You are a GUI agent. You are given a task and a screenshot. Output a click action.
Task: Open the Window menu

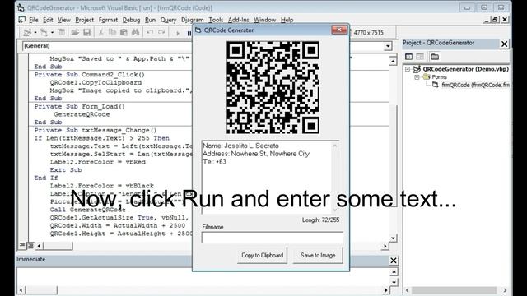coord(264,20)
